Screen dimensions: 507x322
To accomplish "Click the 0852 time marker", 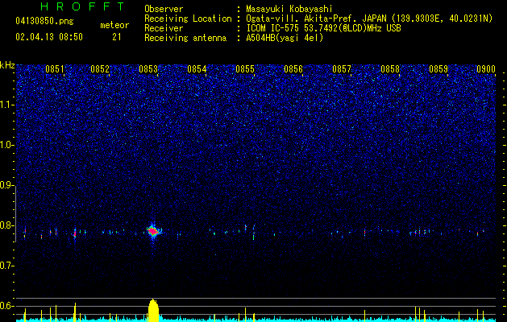I will 100,69.
